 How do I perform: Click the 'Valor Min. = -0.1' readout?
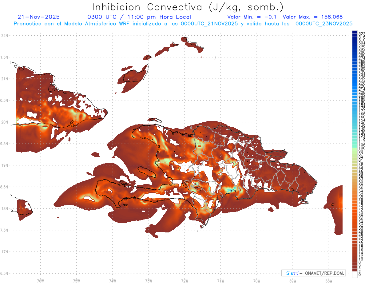[x=252, y=17]
